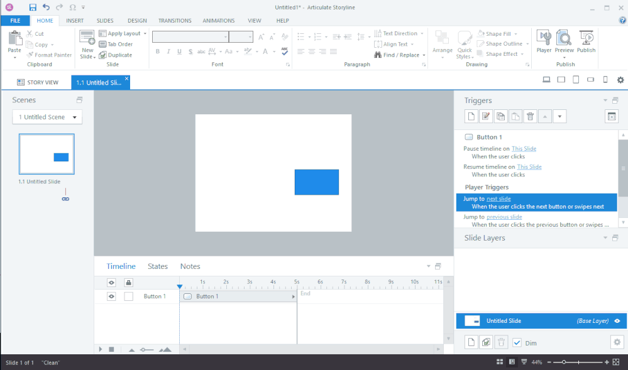628x370 pixels.
Task: Hide Button 1 using its eye icon in the timeline
Action: tap(111, 297)
